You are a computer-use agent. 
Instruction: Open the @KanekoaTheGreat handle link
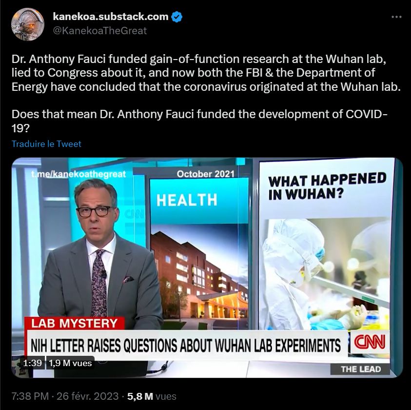[x=100, y=31]
